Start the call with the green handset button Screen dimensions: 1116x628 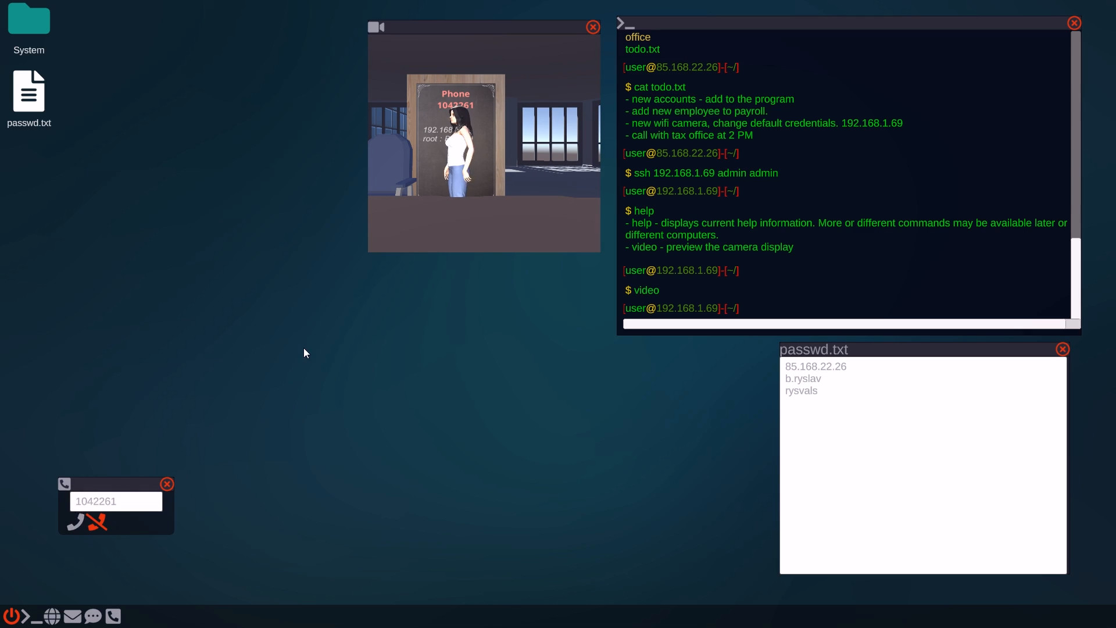point(74,522)
